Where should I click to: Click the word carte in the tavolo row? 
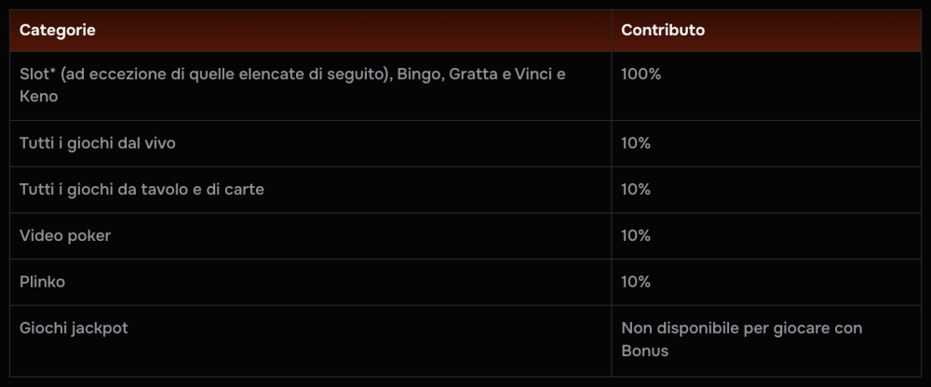[246, 190]
